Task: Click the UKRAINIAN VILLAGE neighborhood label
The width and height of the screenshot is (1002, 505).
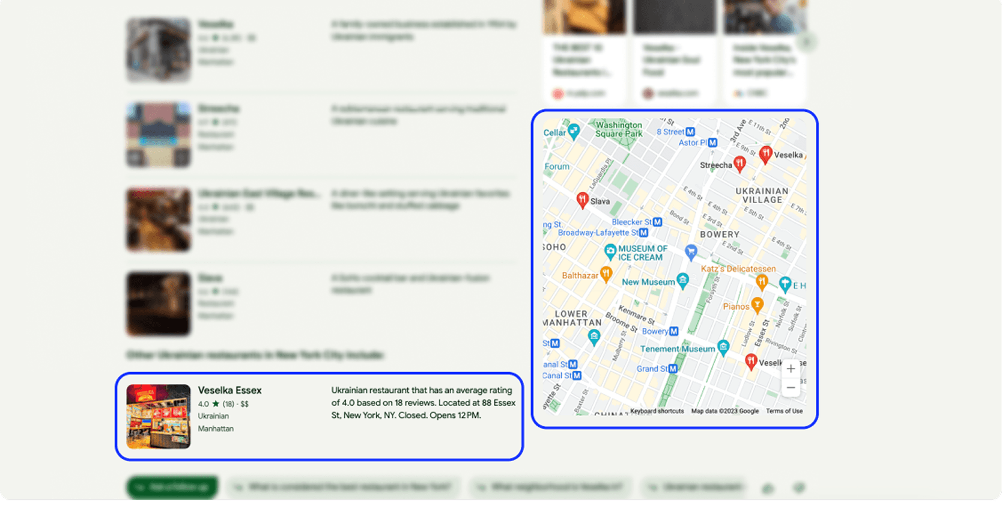Action: [762, 195]
